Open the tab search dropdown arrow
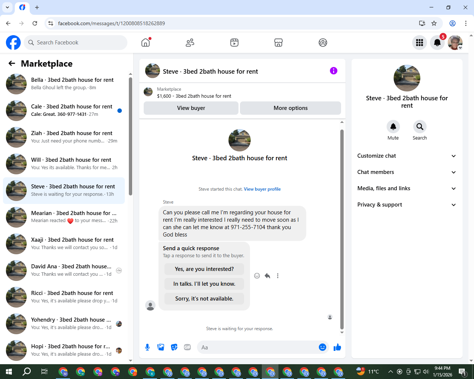 (x=7, y=7)
